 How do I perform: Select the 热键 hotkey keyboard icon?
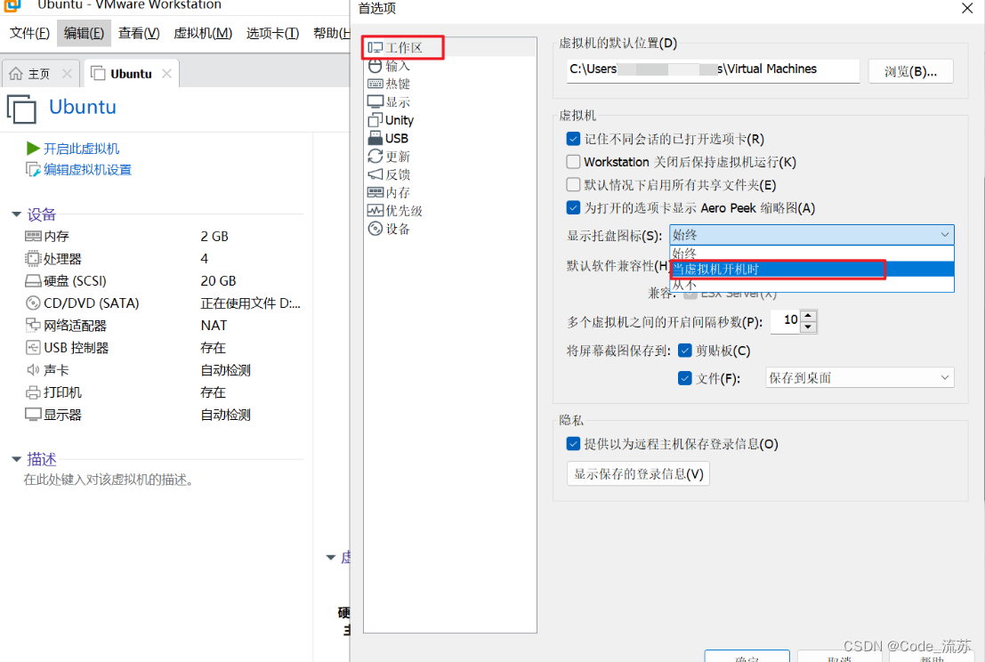coord(375,84)
